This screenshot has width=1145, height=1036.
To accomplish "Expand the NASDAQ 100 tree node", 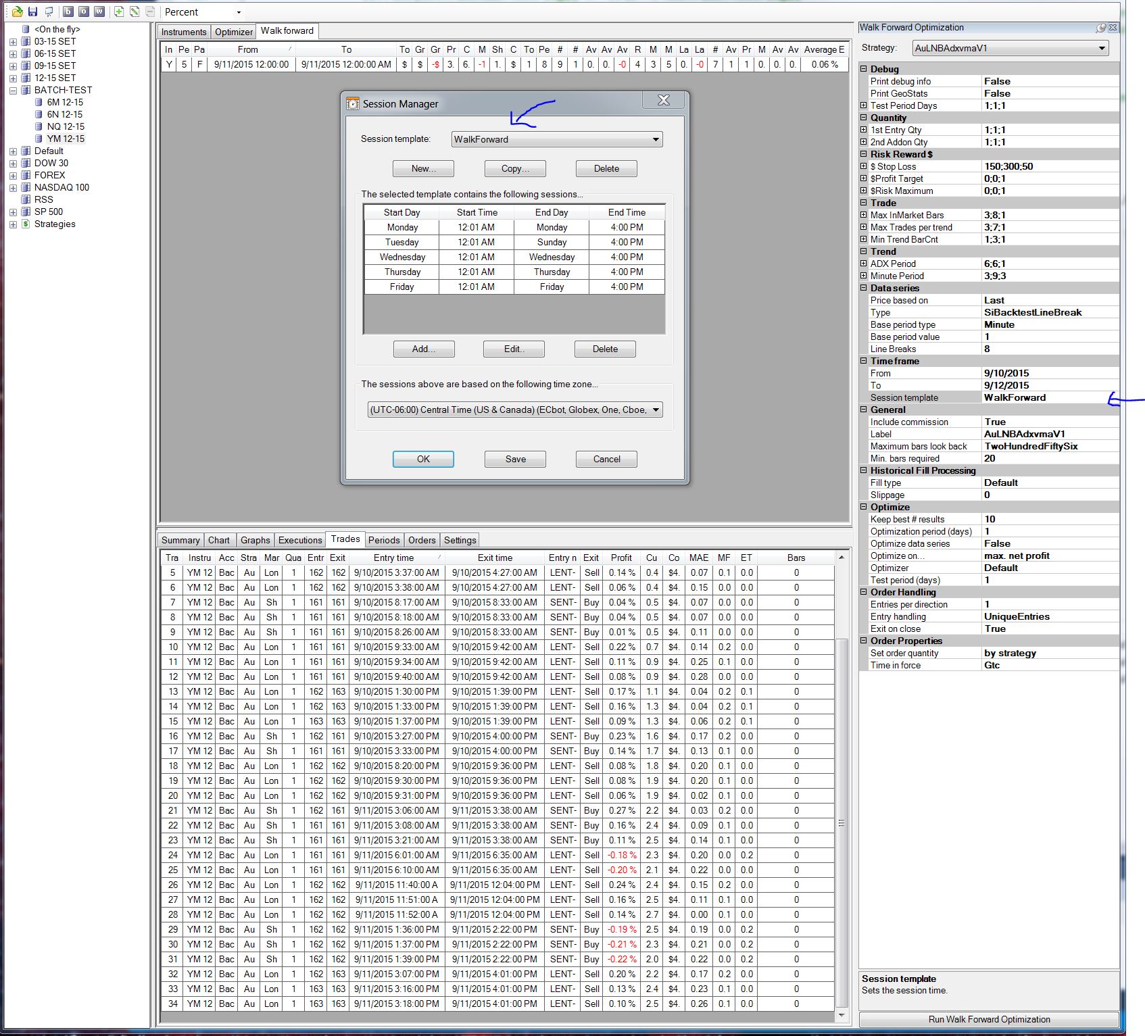I will (x=13, y=187).
